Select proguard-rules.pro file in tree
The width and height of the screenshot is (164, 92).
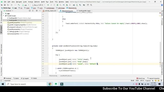click(x=22, y=27)
